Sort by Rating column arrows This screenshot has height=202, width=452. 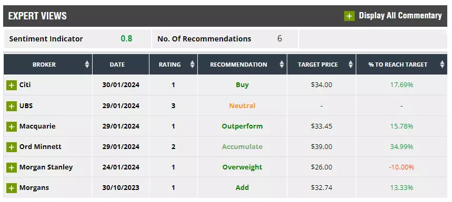[x=192, y=65]
